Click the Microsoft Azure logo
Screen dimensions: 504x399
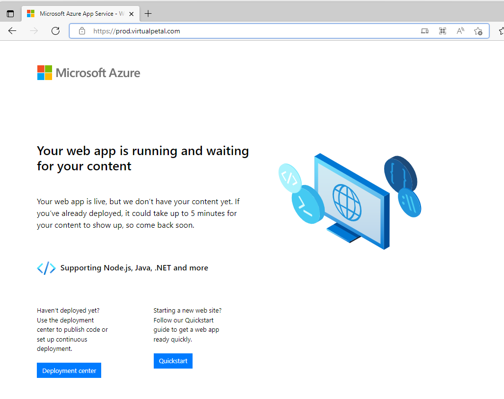(89, 73)
